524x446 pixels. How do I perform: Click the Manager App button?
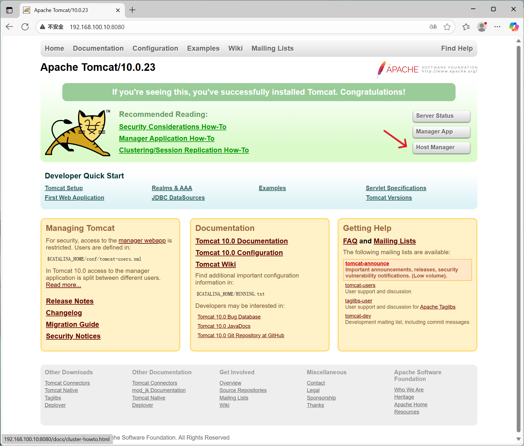click(441, 132)
